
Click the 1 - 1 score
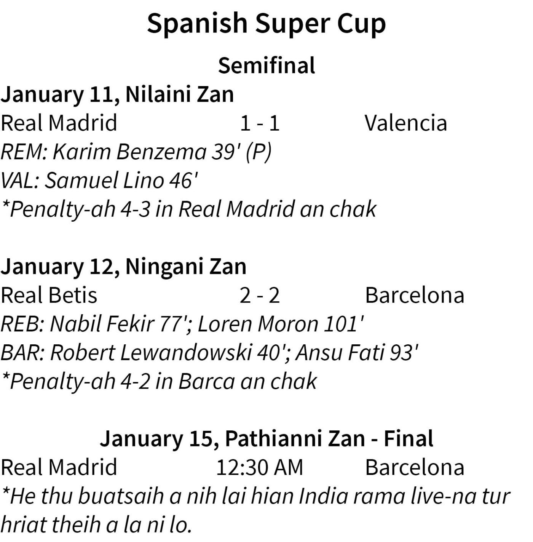(x=260, y=123)
